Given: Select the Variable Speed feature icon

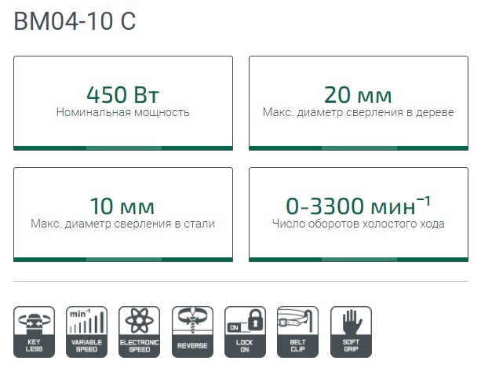Looking at the screenshot, I should click(86, 332).
